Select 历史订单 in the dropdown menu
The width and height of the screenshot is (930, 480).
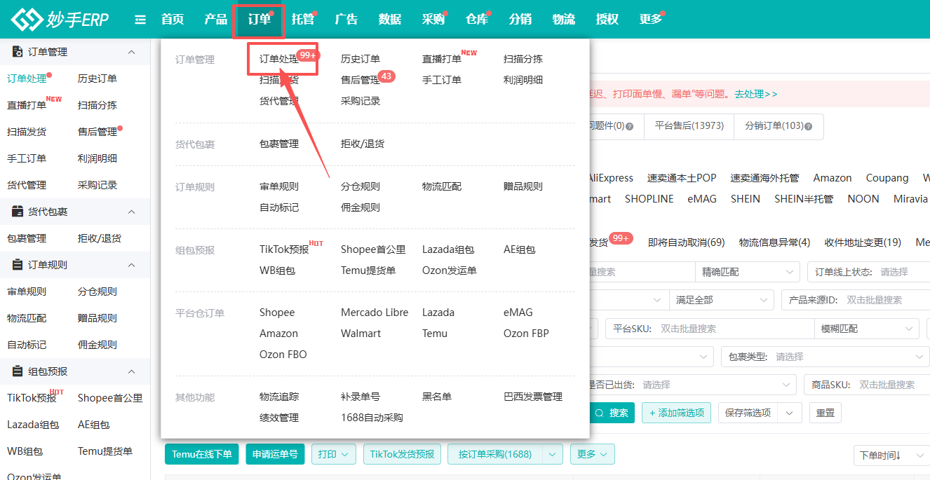(360, 59)
